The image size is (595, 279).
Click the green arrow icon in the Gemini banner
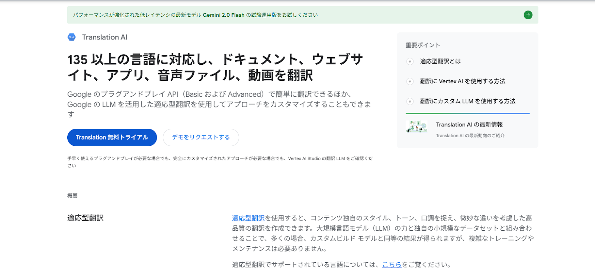click(528, 15)
